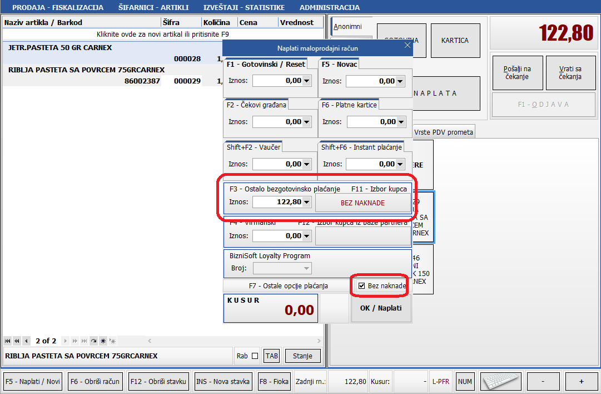Open the F1 Gotovinski Iznos dropdown

coord(306,81)
